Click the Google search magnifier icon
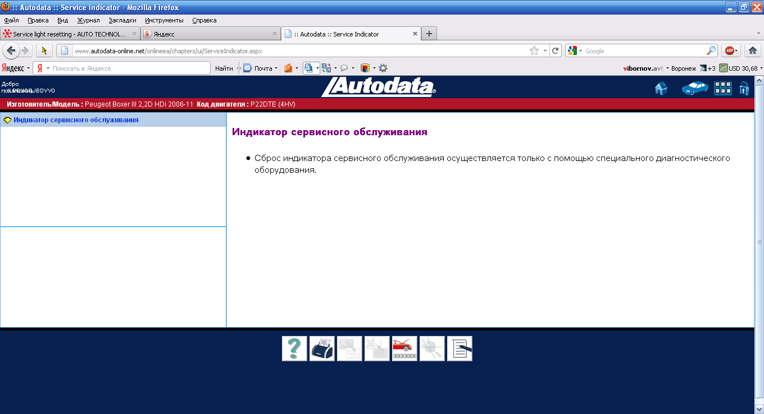This screenshot has height=414, width=764. [711, 50]
